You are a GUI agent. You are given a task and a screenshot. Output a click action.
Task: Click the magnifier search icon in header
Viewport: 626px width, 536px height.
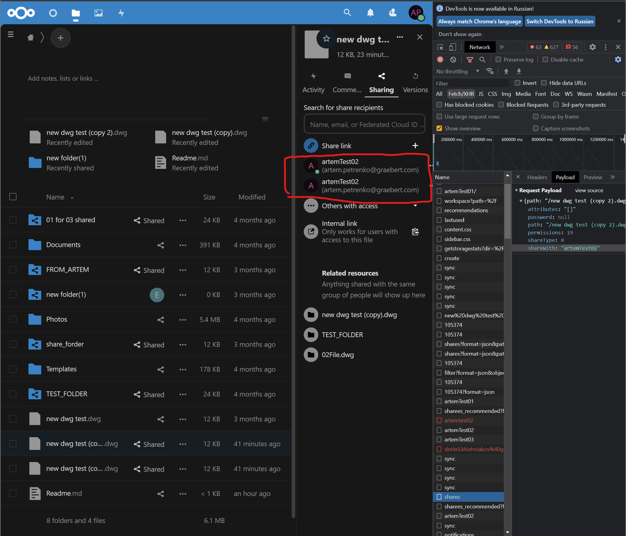coord(347,13)
